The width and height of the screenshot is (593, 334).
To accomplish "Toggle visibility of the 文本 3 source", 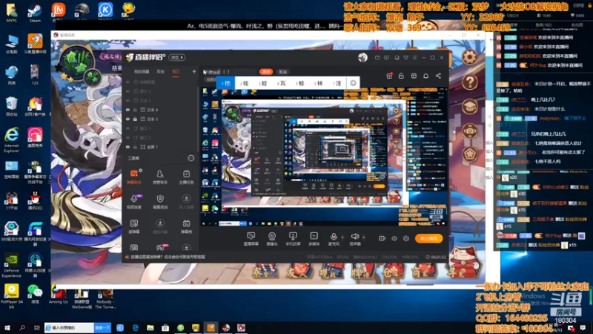I will (127, 119).
